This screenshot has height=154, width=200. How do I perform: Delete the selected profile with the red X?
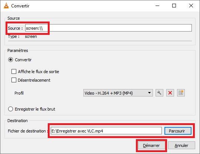[170, 93]
